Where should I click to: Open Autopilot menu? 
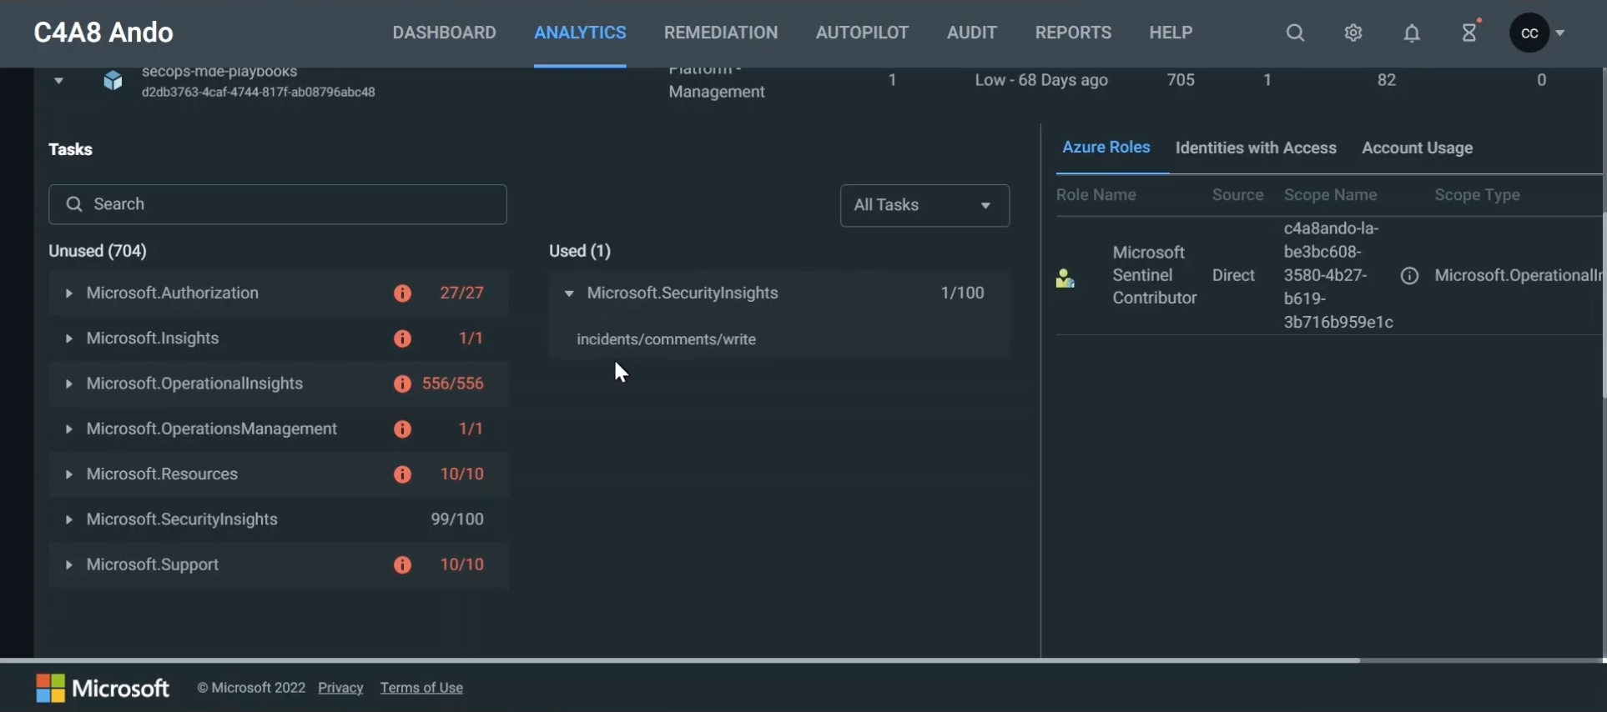click(x=862, y=33)
